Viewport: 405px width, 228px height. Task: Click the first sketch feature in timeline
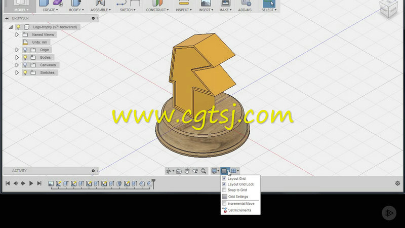[59, 183]
